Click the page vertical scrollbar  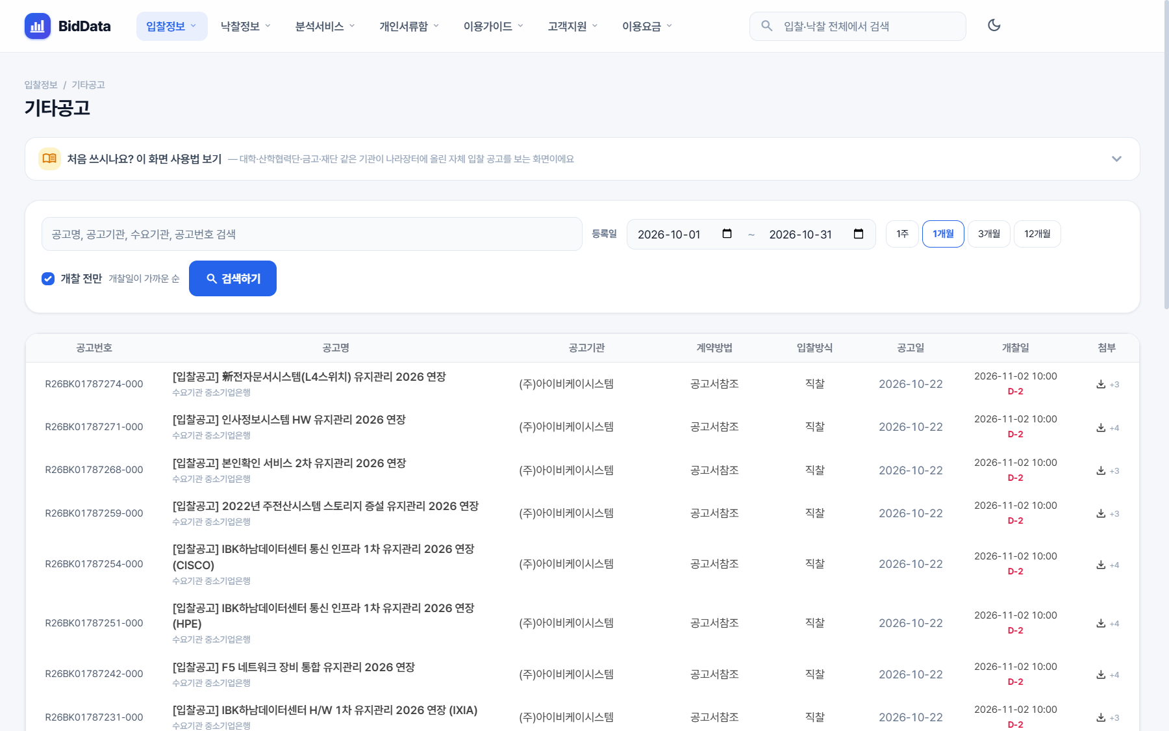[1166, 156]
